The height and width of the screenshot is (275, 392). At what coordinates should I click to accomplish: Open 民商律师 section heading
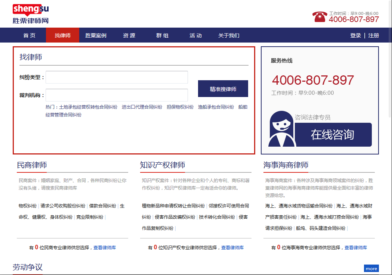(32, 165)
